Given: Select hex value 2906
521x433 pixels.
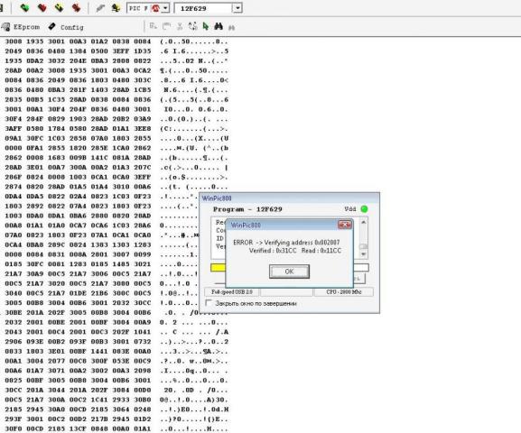Looking at the screenshot, I should pyautogui.click(x=14, y=341).
